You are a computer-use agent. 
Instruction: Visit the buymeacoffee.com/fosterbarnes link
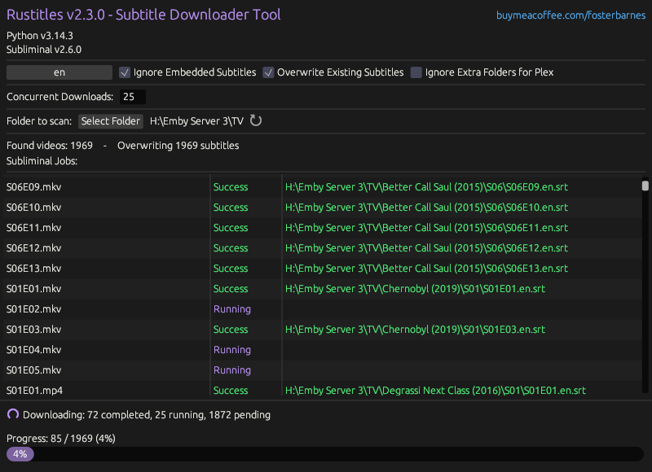[570, 15]
